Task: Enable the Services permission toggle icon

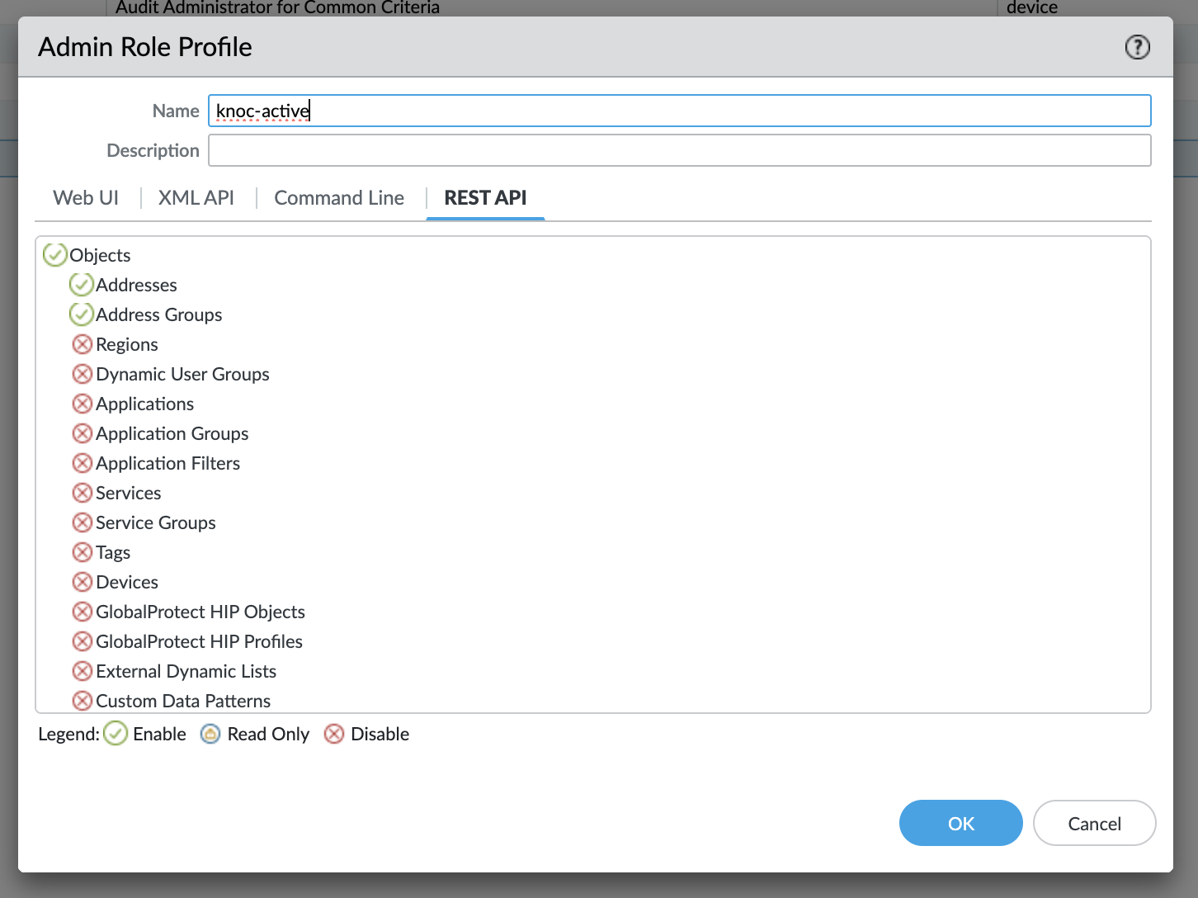Action: (x=82, y=493)
